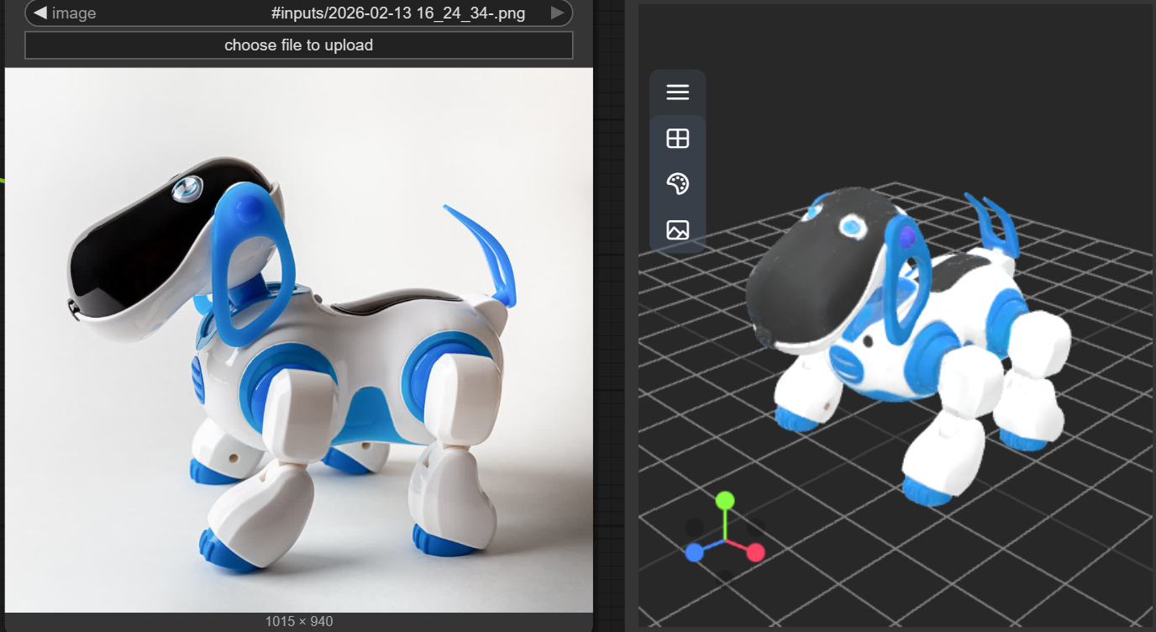The image size is (1156, 632).
Task: Select the palette shading icon
Action: click(678, 183)
